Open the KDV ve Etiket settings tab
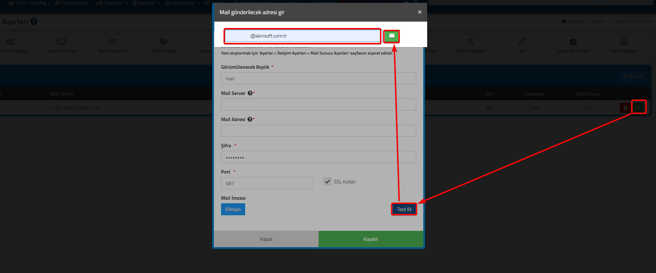The height and width of the screenshot is (273, 656). [x=164, y=46]
